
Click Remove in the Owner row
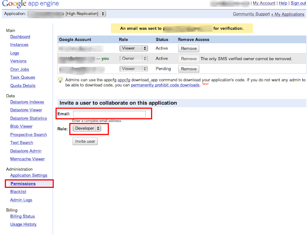[x=189, y=59]
